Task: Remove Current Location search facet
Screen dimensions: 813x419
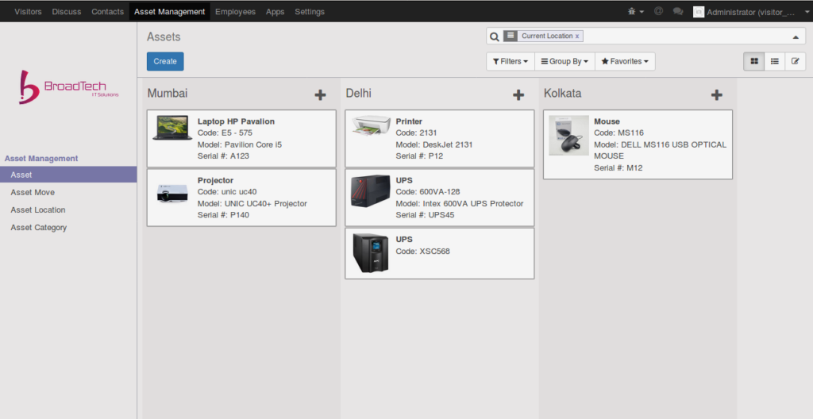Action: [577, 37]
